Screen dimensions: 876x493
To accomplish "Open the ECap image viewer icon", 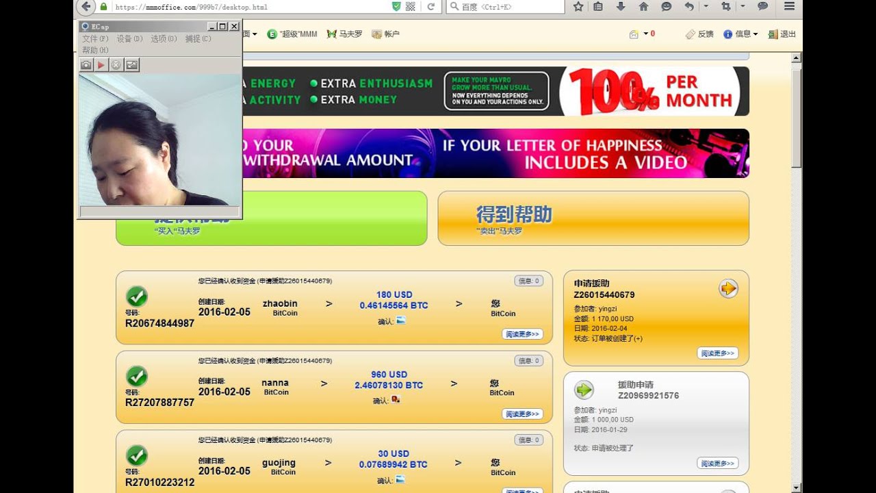I will [x=132, y=65].
